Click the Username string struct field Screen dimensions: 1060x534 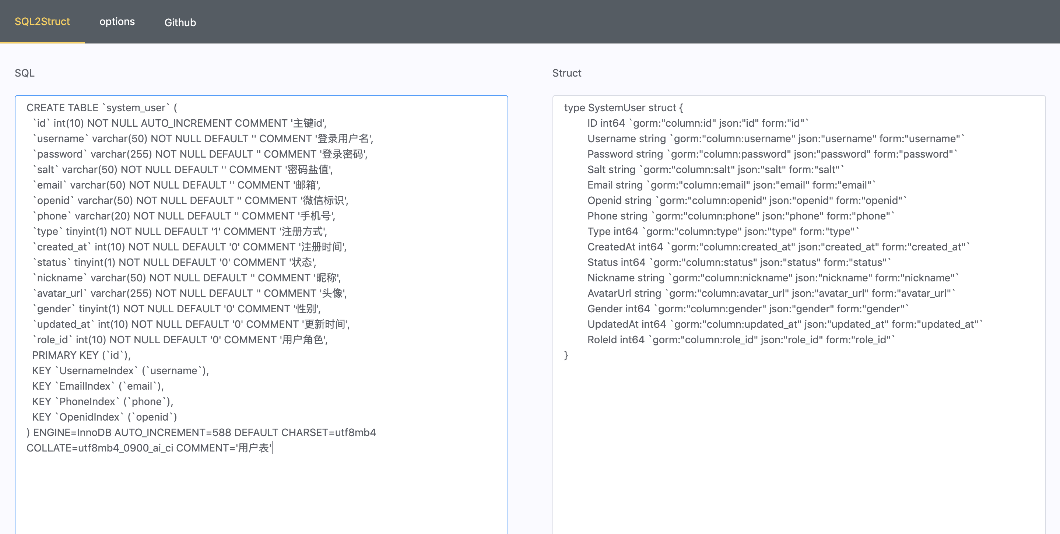pyautogui.click(x=775, y=138)
